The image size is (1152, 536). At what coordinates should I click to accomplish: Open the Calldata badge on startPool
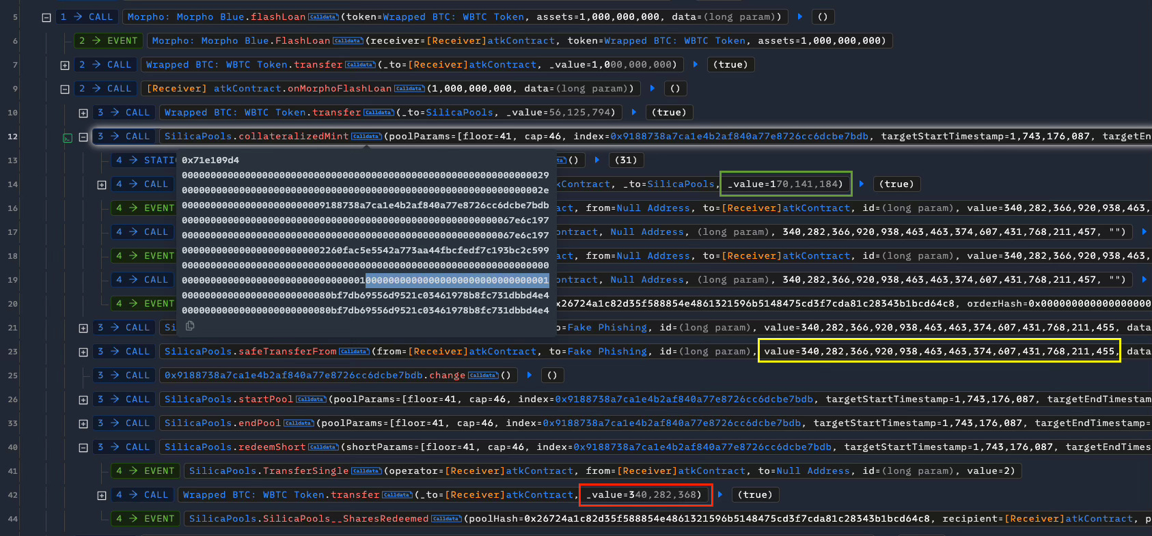[x=311, y=399]
